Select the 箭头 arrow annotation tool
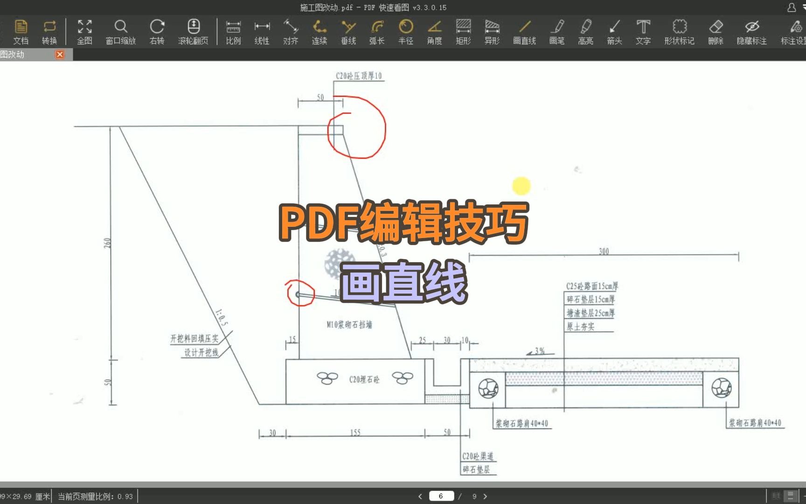 pyautogui.click(x=614, y=30)
